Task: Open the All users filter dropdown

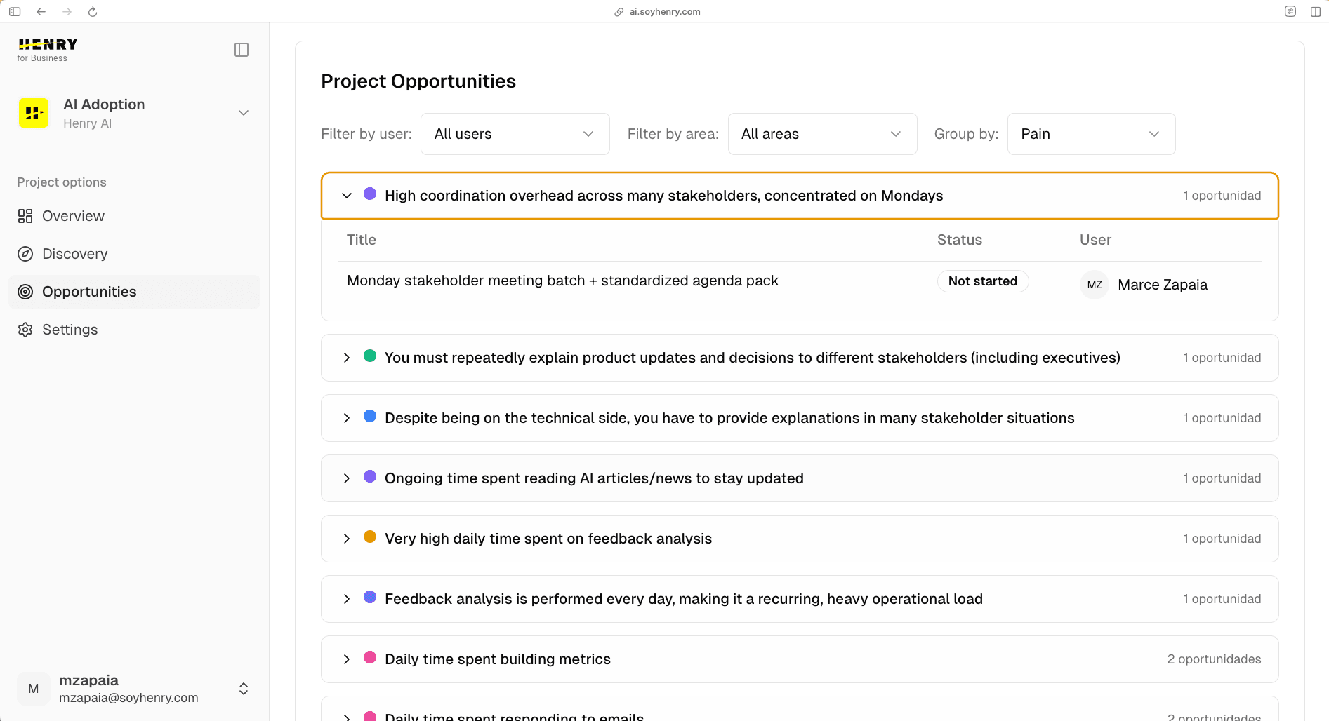Action: click(515, 134)
